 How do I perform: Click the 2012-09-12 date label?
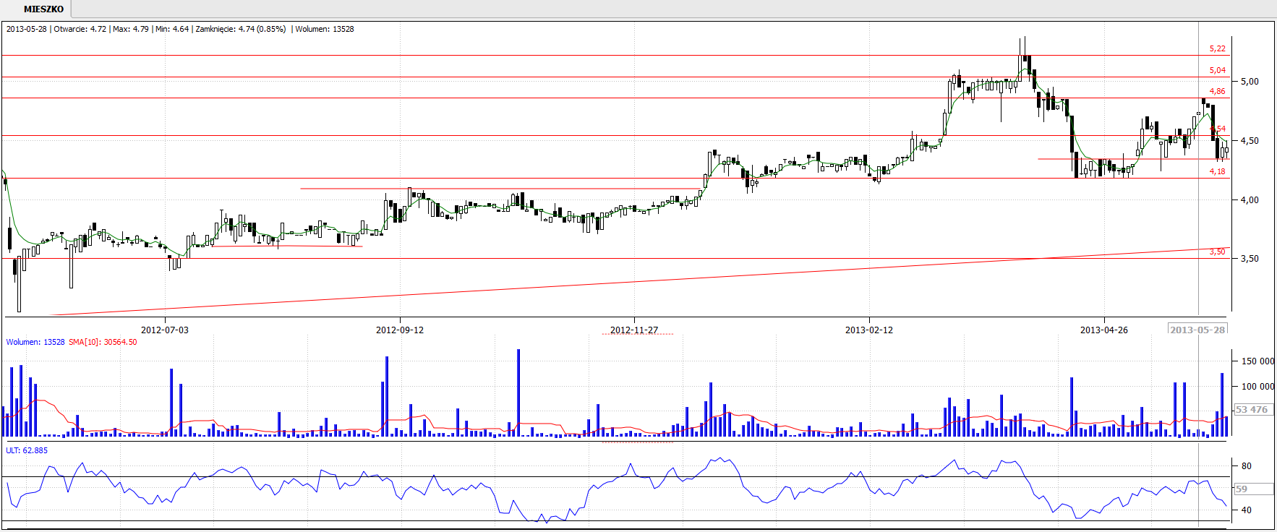coord(400,330)
